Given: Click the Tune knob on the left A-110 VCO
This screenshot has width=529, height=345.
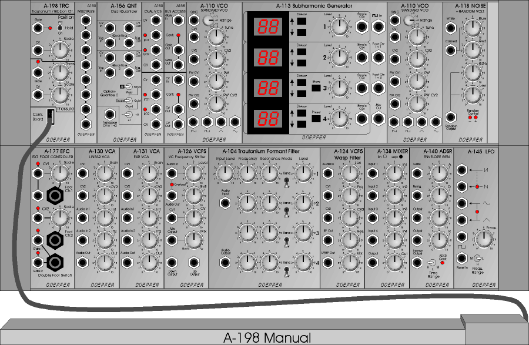Looking at the screenshot, I should coord(216,36).
